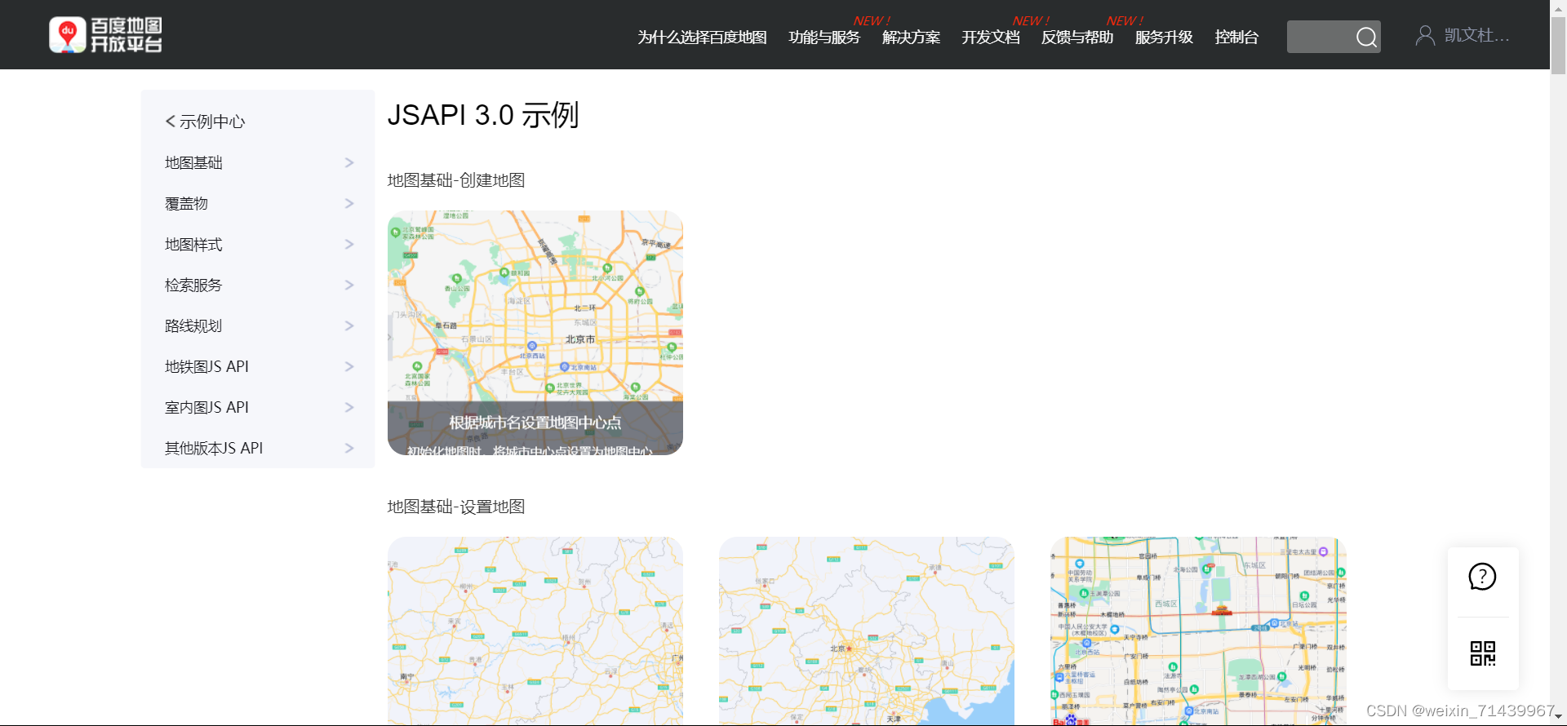1567x726 pixels.
Task: Click the 地图基础-创建地图 section heading
Action: [456, 180]
